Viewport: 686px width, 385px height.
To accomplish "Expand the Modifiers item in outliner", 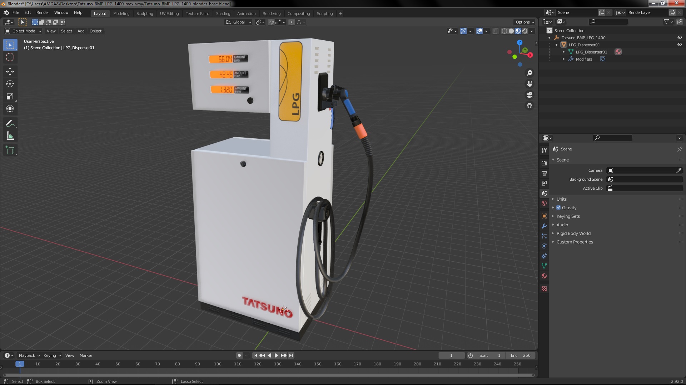I will click(564, 59).
